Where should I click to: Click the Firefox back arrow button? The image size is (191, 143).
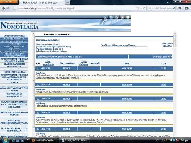click(x=4, y=8)
